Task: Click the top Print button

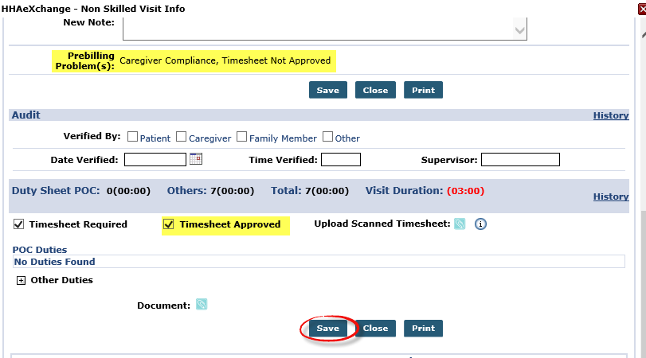Action: click(423, 90)
